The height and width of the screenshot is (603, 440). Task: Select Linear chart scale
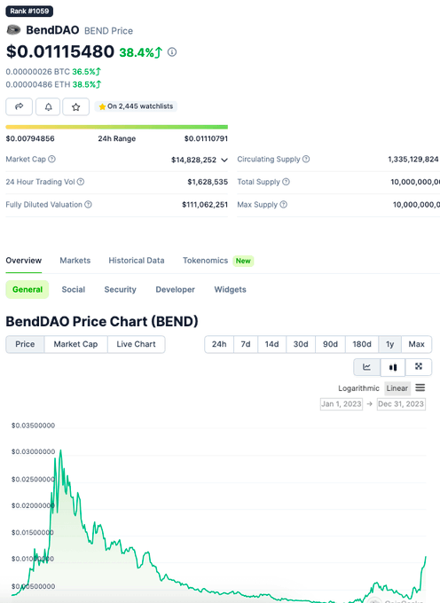coord(397,388)
